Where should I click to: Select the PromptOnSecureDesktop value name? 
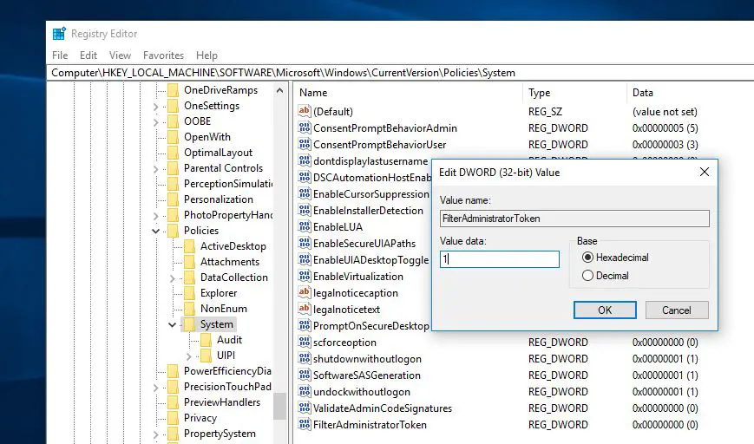tap(371, 325)
